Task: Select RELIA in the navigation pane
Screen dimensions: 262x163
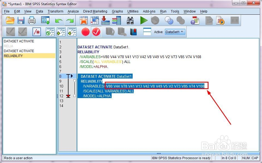Action: [x=8, y=46]
